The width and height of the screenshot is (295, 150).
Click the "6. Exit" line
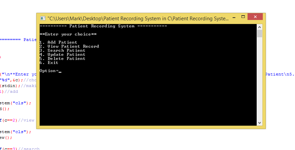49,63
